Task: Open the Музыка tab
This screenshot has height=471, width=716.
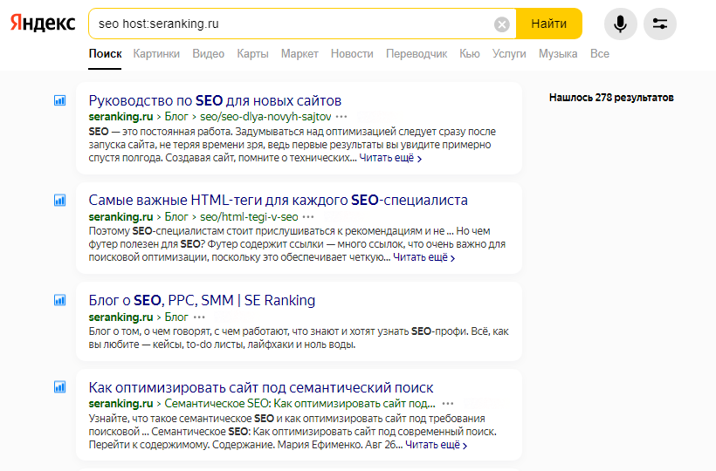Action: coord(558,54)
